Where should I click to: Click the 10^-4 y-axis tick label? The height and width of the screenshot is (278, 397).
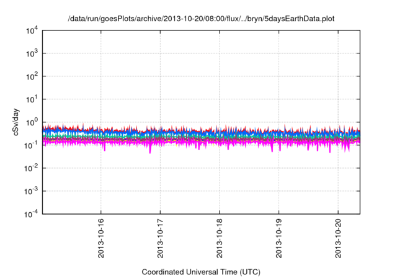point(31,214)
